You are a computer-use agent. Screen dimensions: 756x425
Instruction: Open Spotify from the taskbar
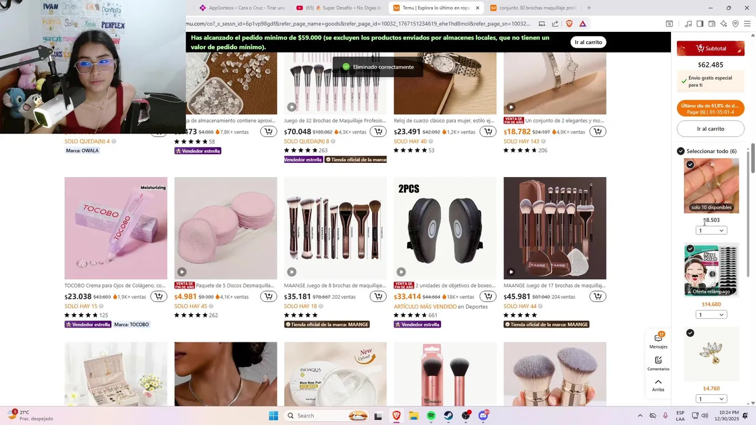[x=431, y=416]
